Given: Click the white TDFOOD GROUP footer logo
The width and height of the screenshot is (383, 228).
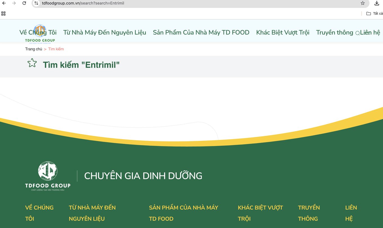Looking at the screenshot, I should pyautogui.click(x=48, y=176).
